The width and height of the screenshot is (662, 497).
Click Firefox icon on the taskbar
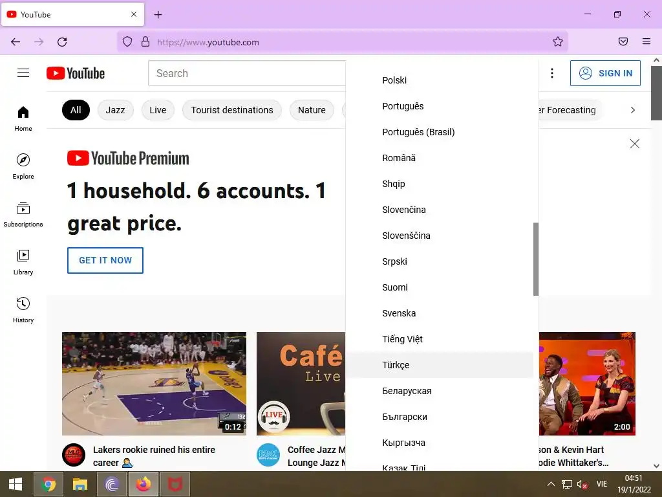144,484
